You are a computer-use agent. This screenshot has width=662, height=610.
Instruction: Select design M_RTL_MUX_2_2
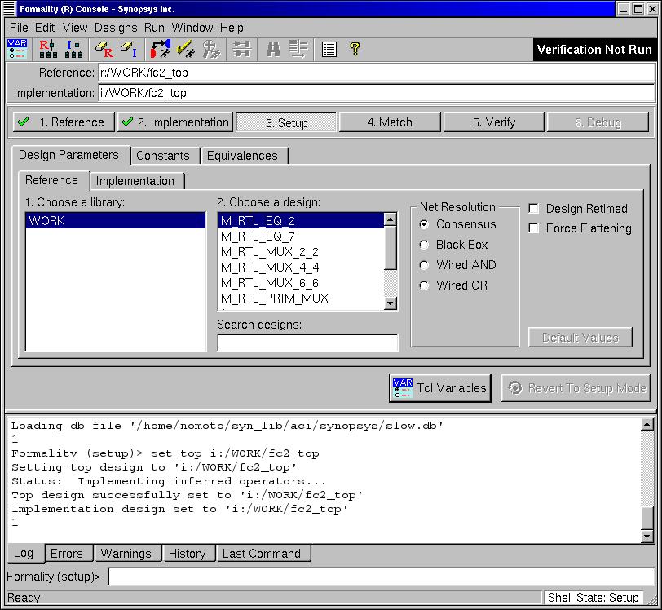coord(301,252)
